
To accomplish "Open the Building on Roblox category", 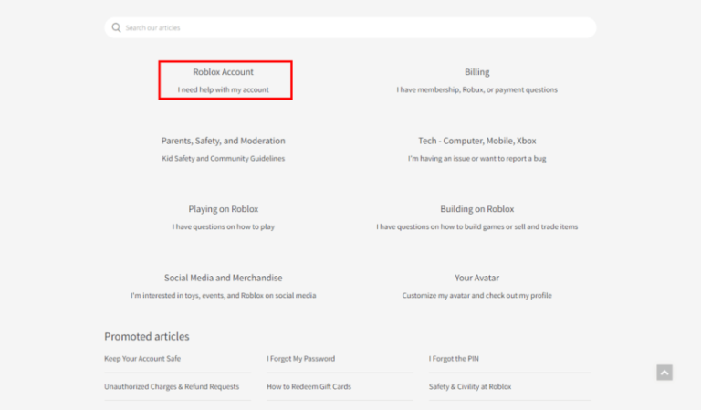I will pos(476,209).
